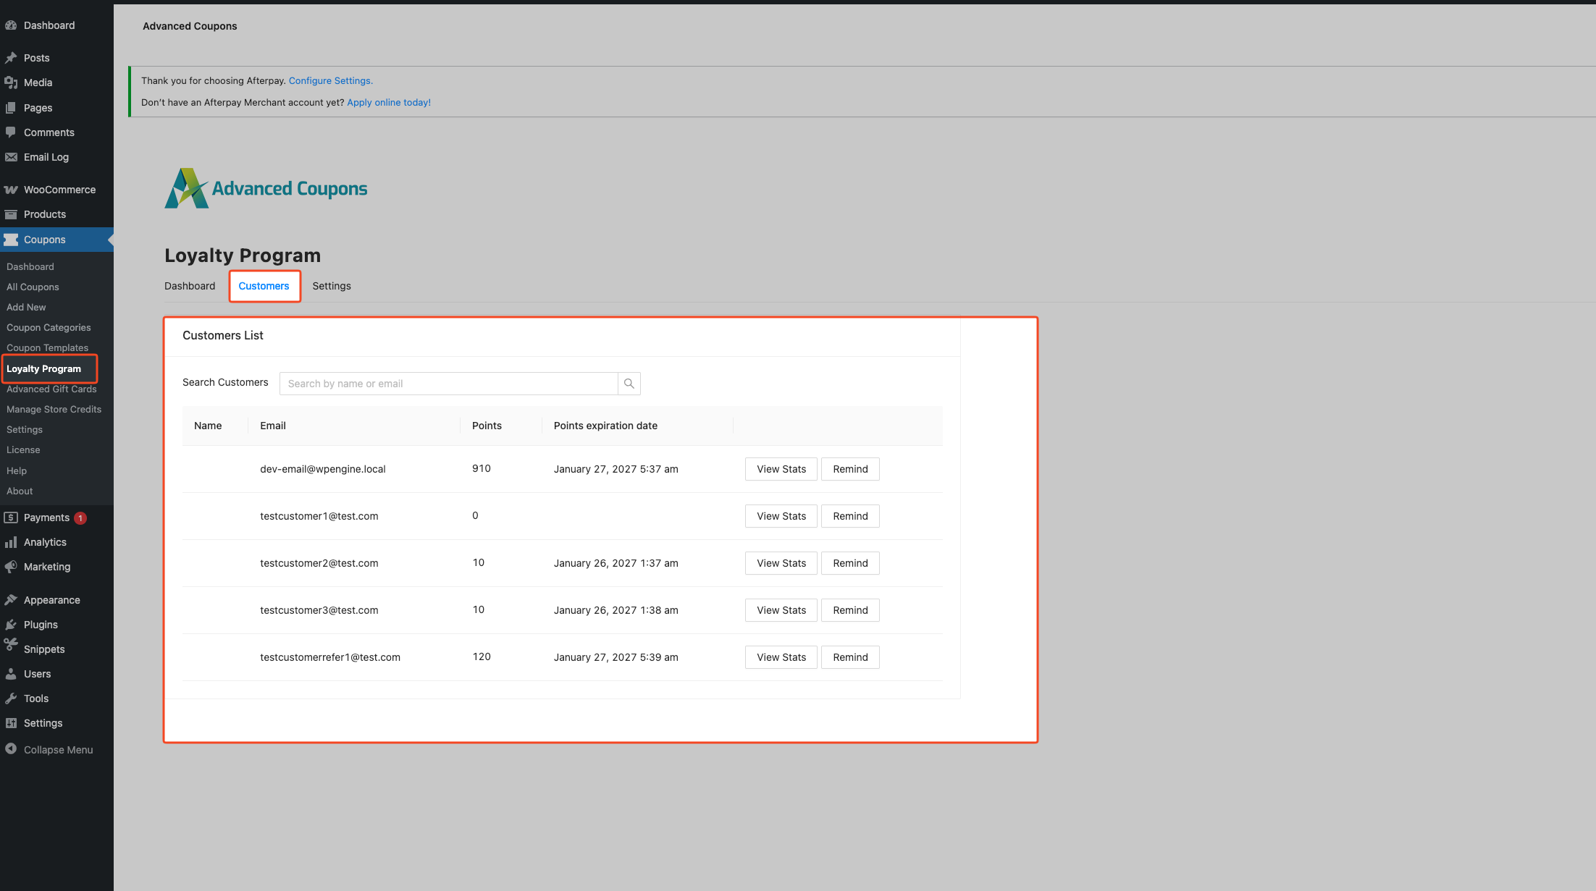The image size is (1596, 891).
Task: Click the Advanced Coupons logo
Action: click(266, 188)
